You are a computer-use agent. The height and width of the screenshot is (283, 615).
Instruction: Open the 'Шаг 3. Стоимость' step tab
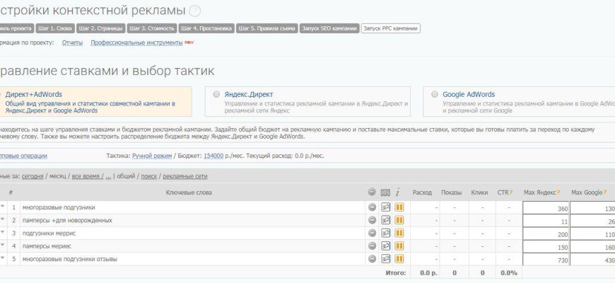pos(152,28)
